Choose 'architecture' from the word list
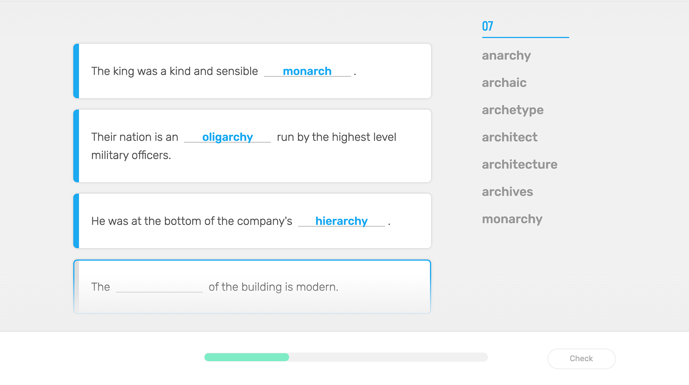689x385 pixels. click(x=519, y=165)
